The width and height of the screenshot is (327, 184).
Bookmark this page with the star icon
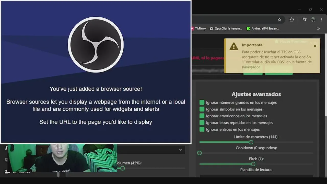coord(279,20)
